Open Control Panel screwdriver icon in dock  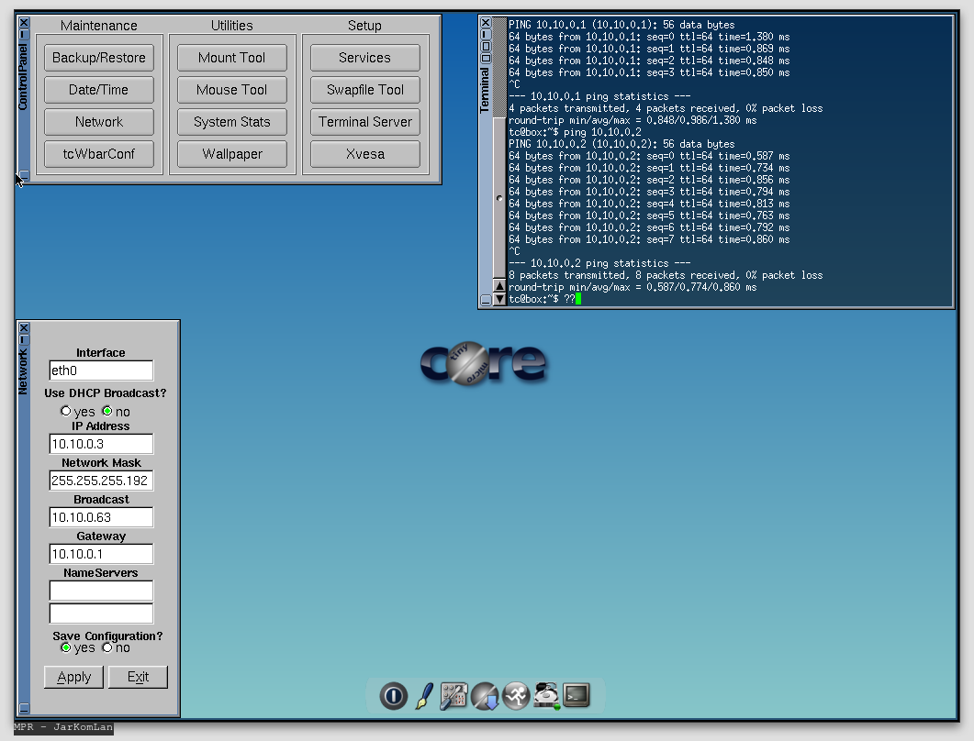pos(454,696)
